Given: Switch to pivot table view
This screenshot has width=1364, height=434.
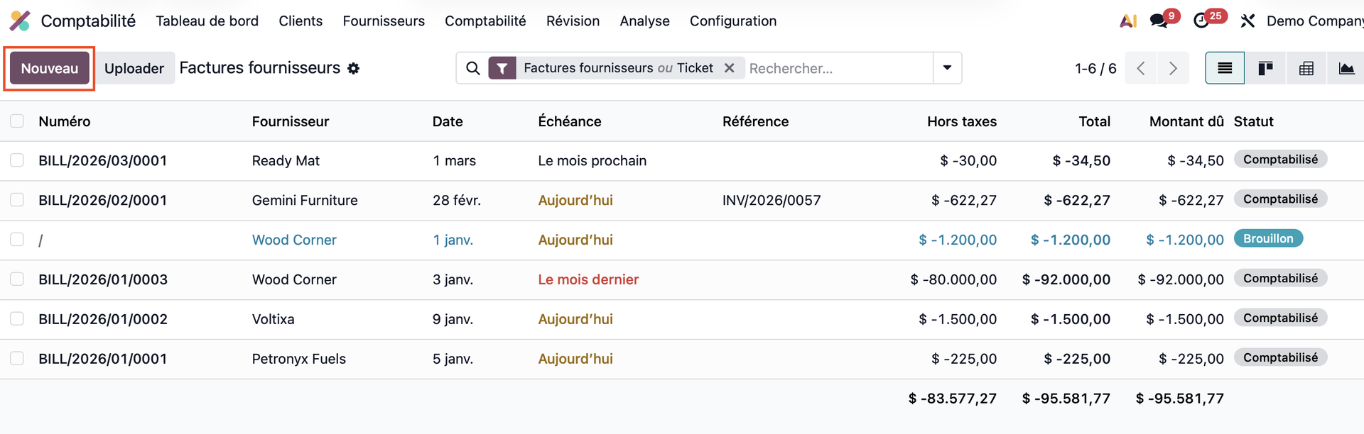Looking at the screenshot, I should click(x=1306, y=68).
